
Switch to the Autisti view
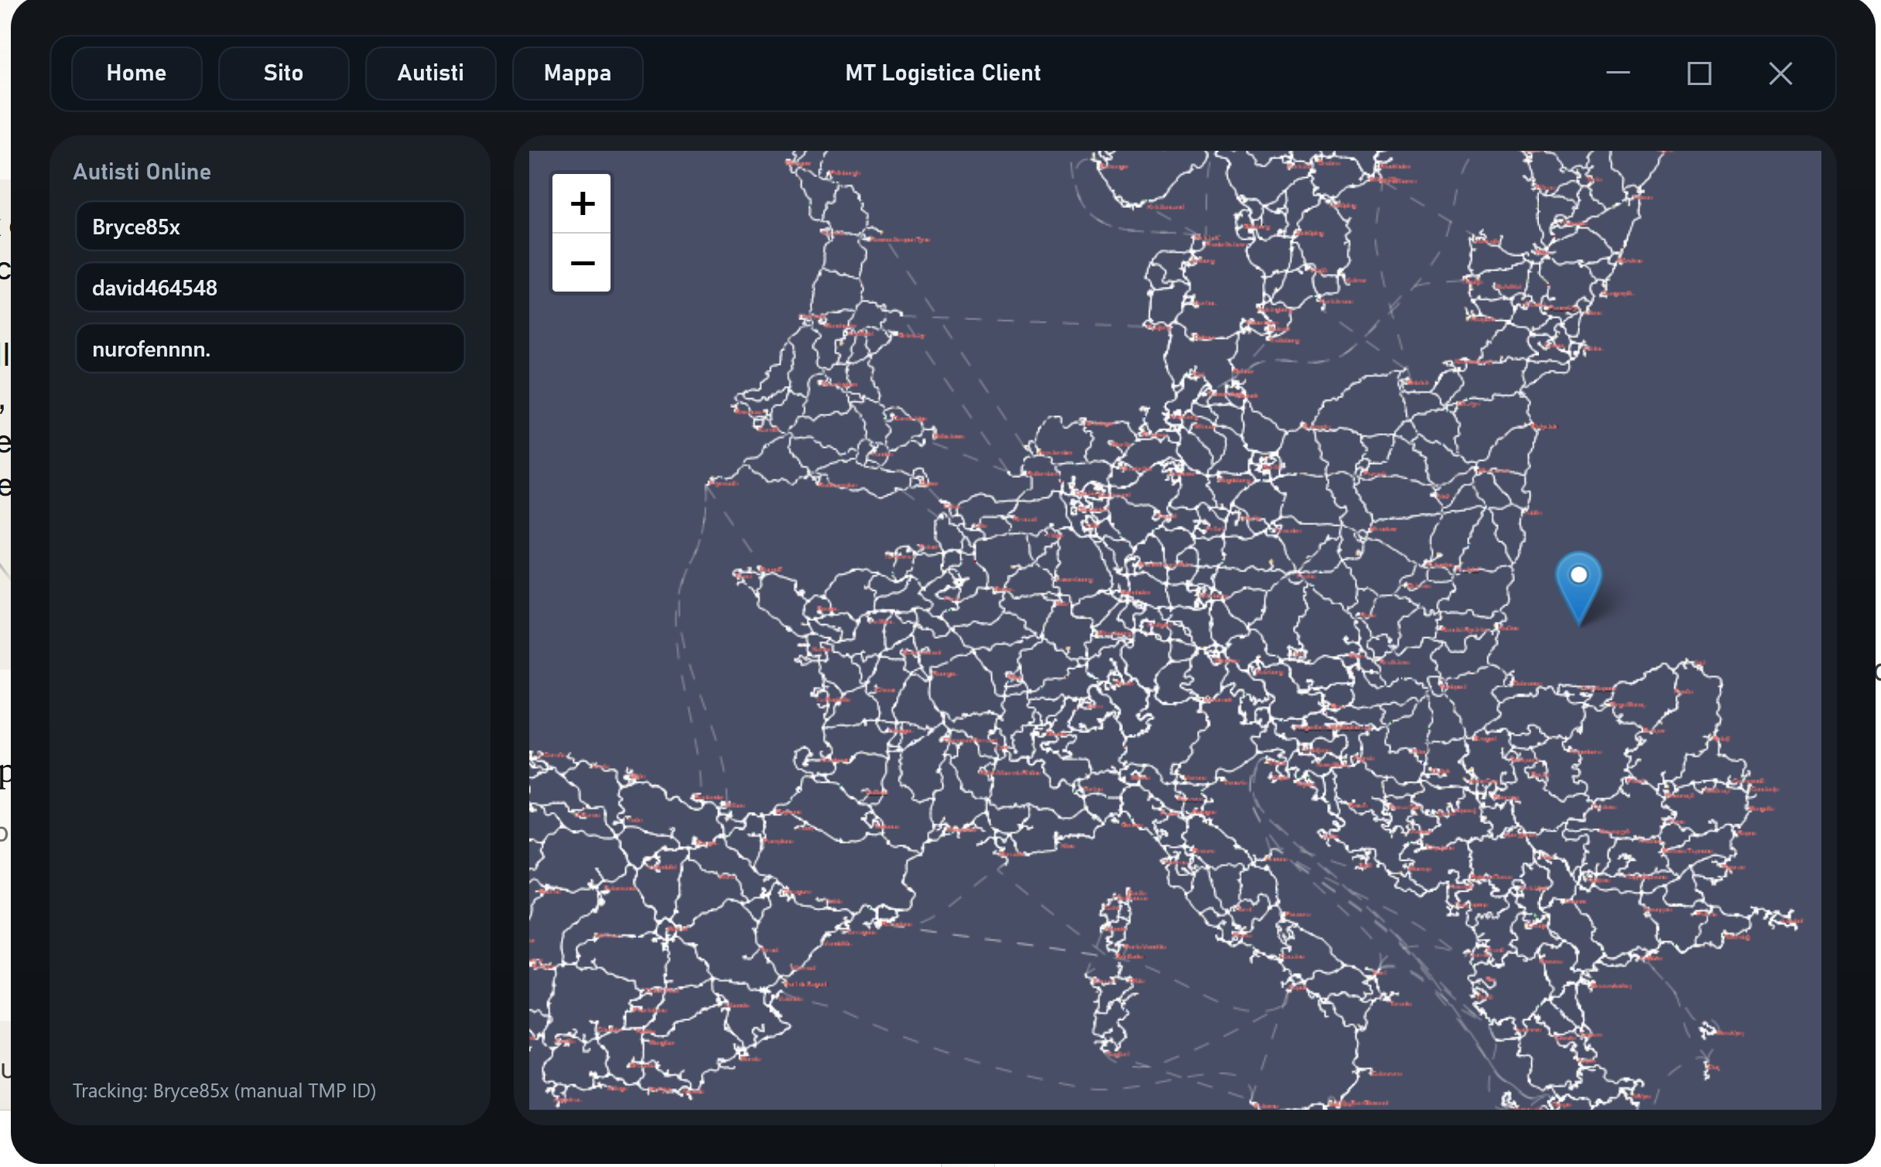[x=430, y=73]
